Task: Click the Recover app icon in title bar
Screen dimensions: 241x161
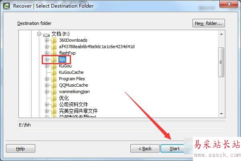Action: tap(6, 6)
